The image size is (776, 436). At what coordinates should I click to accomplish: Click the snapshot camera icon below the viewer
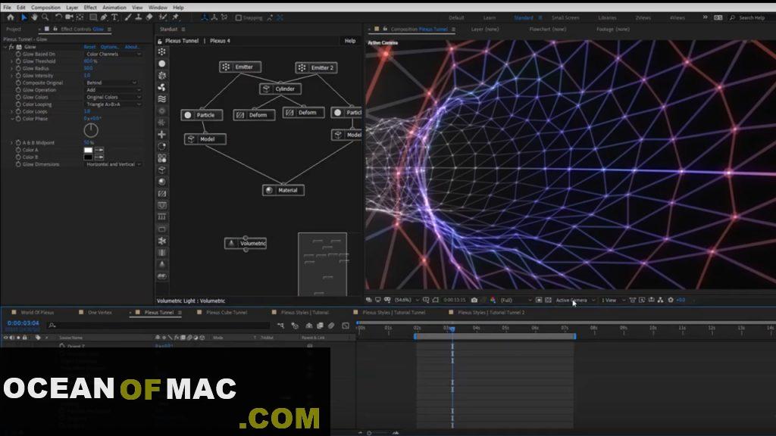tap(474, 301)
